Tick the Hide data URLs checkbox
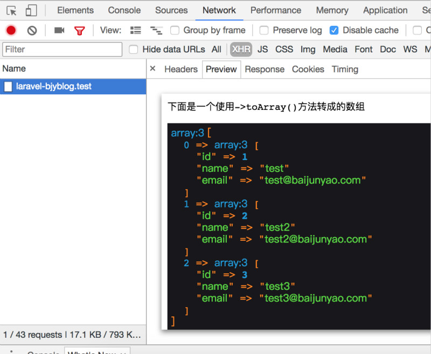The image size is (431, 354). coord(134,50)
